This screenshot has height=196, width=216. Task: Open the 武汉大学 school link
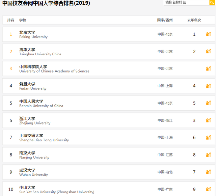[27, 170]
